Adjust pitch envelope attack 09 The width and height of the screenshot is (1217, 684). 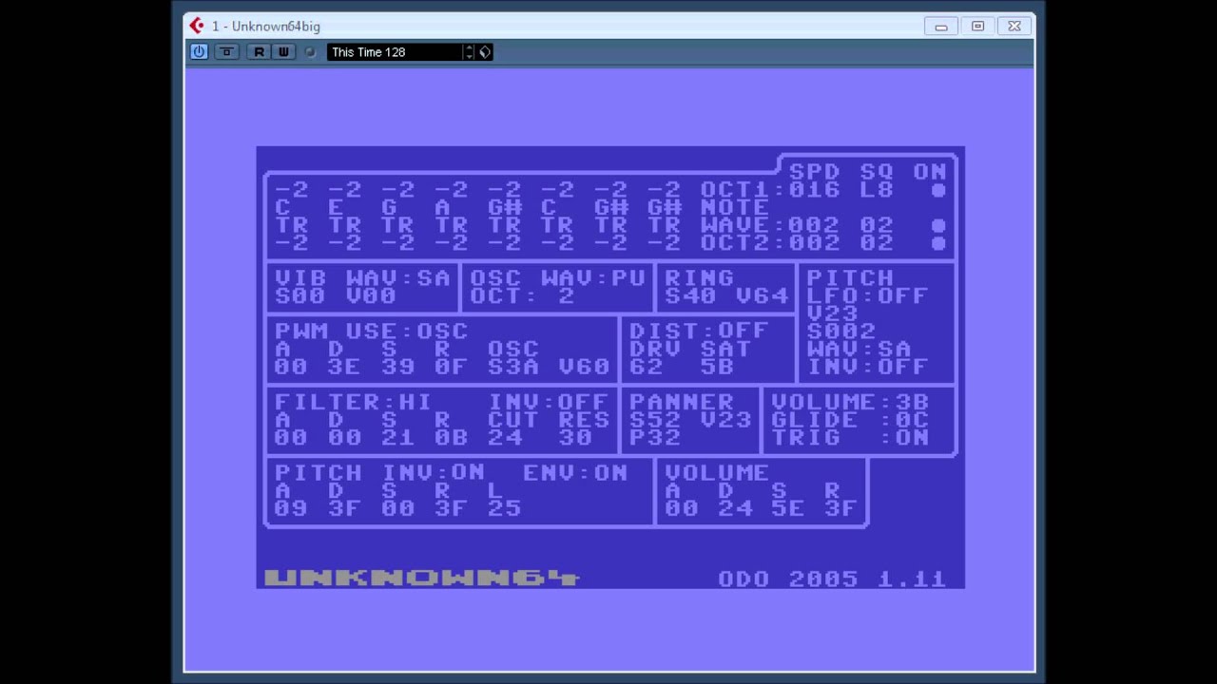point(291,508)
